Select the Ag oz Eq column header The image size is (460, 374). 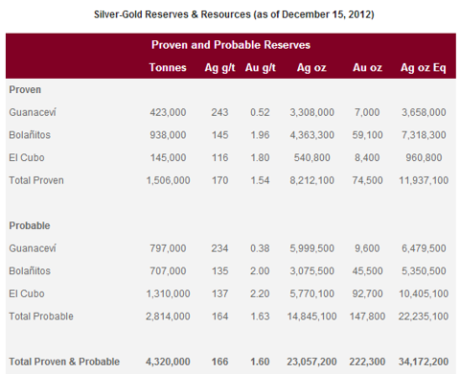[424, 68]
